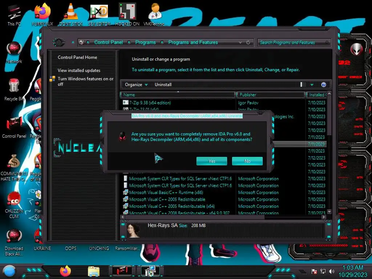
Task: Open the Organize dropdown menu
Action: coord(136,85)
